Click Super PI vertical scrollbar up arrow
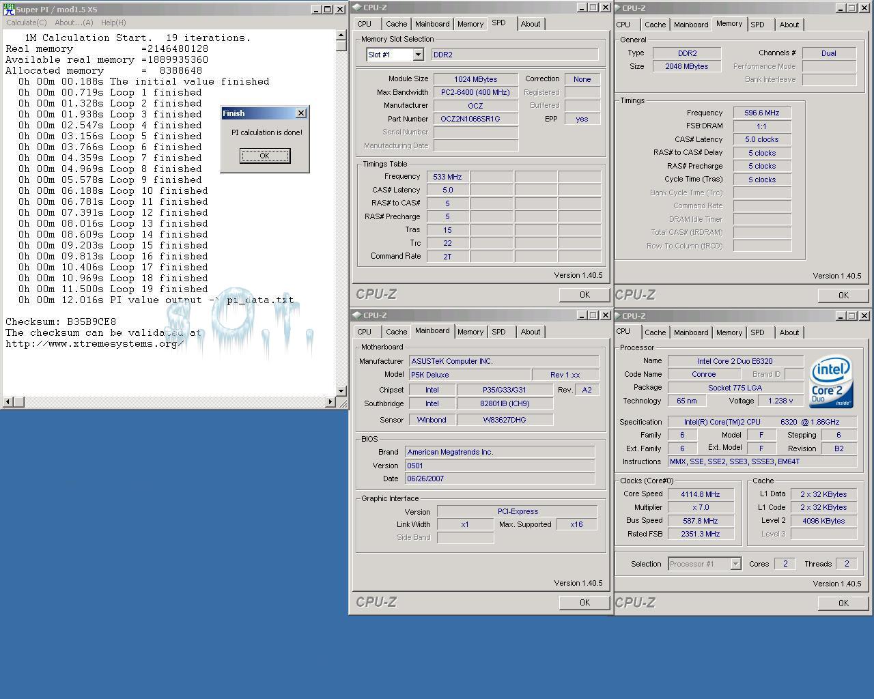 (x=341, y=36)
